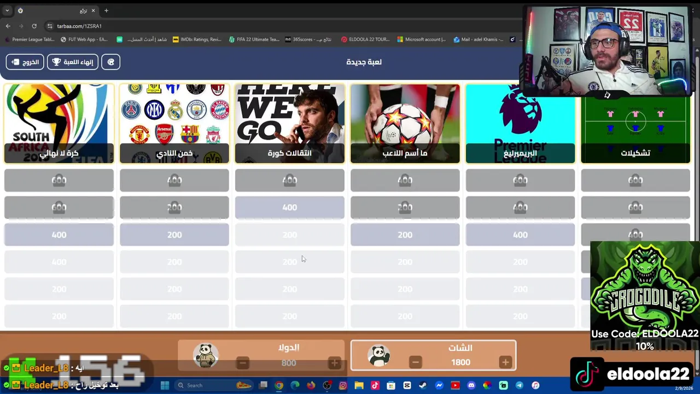Click the 1800 score of الشات

click(x=460, y=362)
